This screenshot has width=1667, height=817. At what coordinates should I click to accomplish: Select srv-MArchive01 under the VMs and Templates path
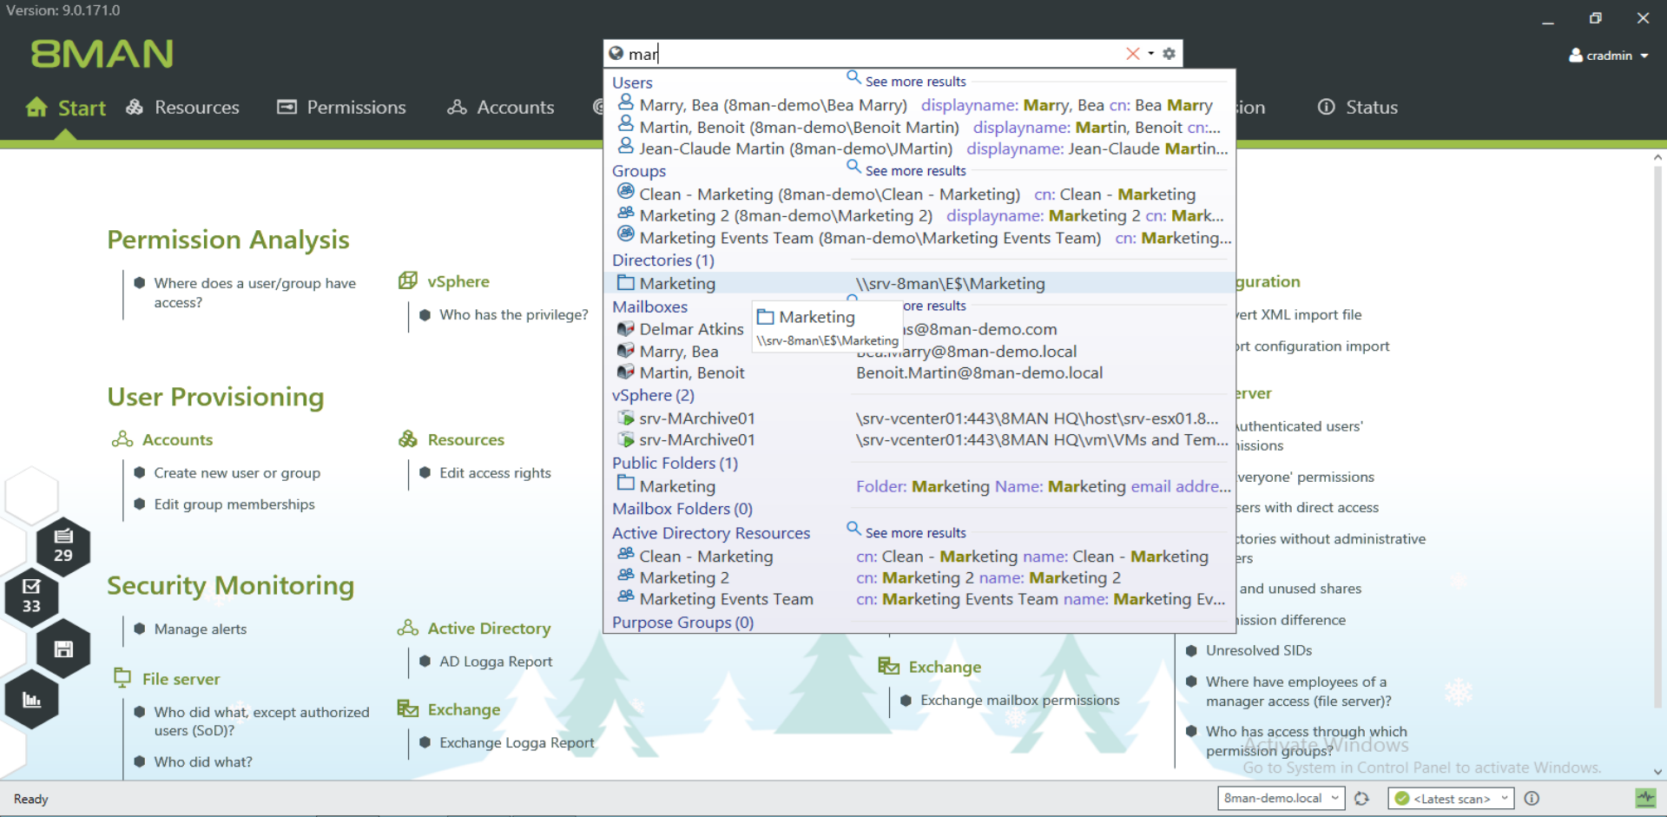tap(919, 440)
